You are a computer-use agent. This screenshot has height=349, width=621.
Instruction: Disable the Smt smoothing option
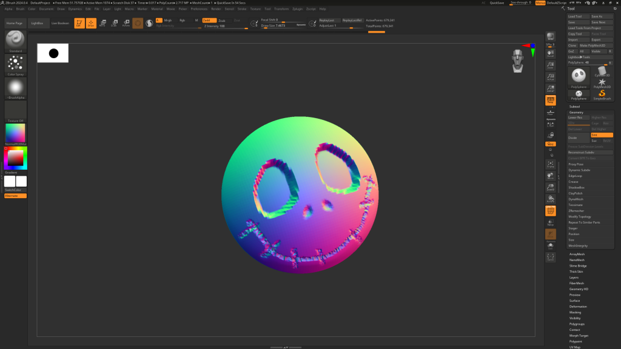click(x=603, y=135)
